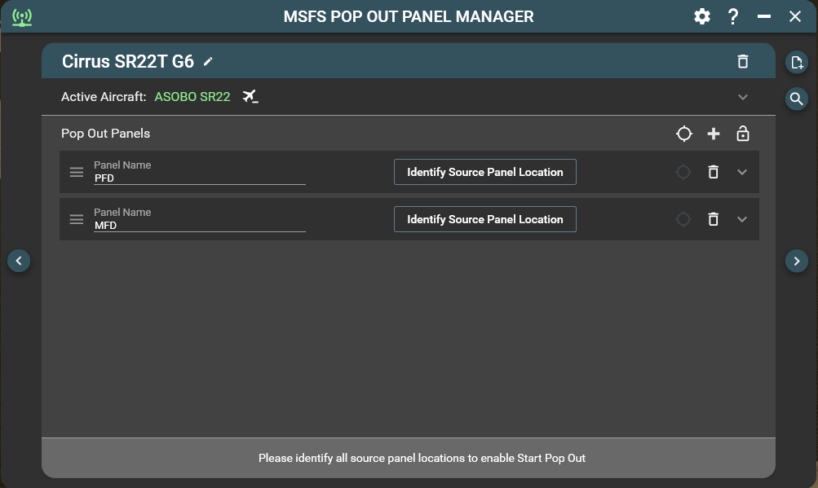Go to the previous profile
Screen dimensions: 818x488
(x=19, y=261)
